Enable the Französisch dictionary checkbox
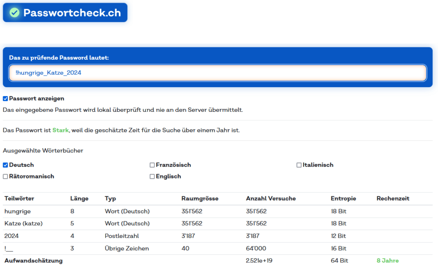The height and width of the screenshot is (269, 438). (x=152, y=165)
